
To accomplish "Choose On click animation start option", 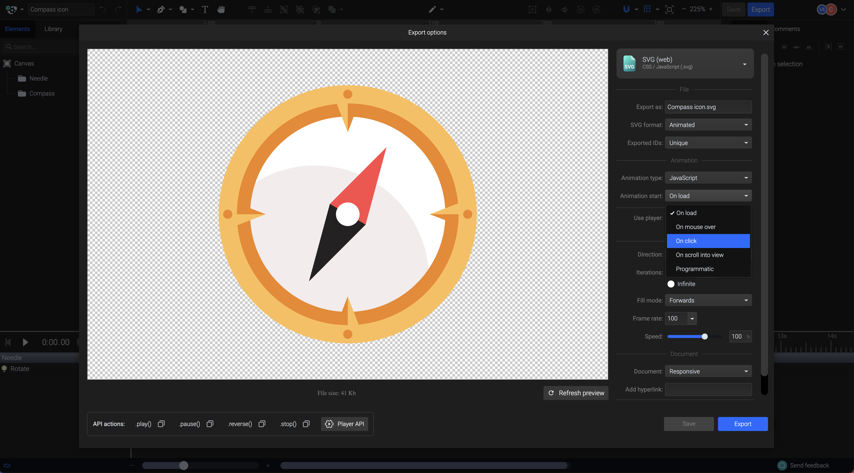I will pos(708,241).
